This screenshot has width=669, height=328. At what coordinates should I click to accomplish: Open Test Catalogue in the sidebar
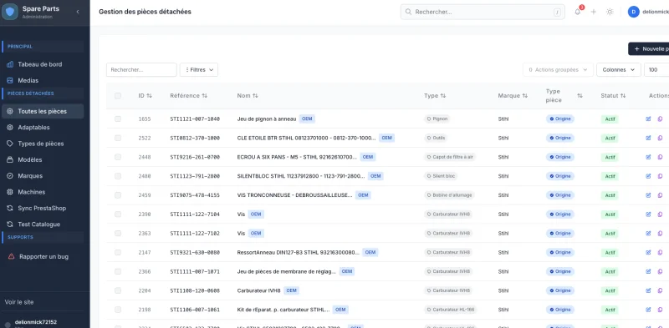(43, 225)
